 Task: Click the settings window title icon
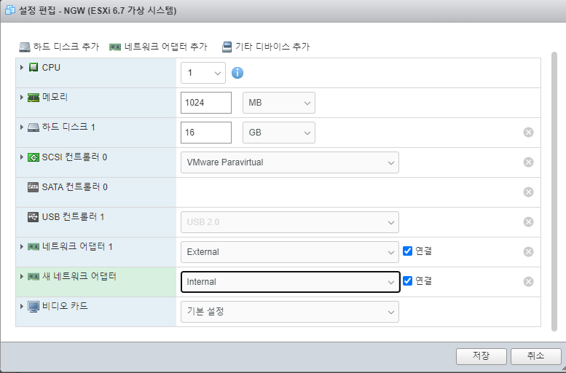coord(9,10)
